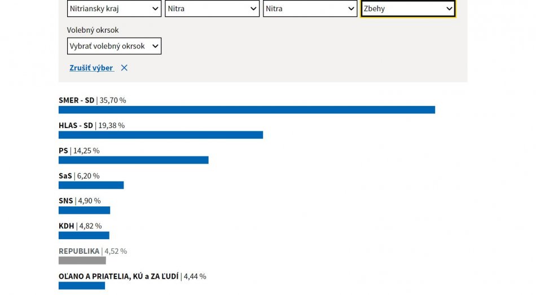Click the OĽANO A PRIATELIA result bar
This screenshot has width=536, height=295.
(82, 285)
